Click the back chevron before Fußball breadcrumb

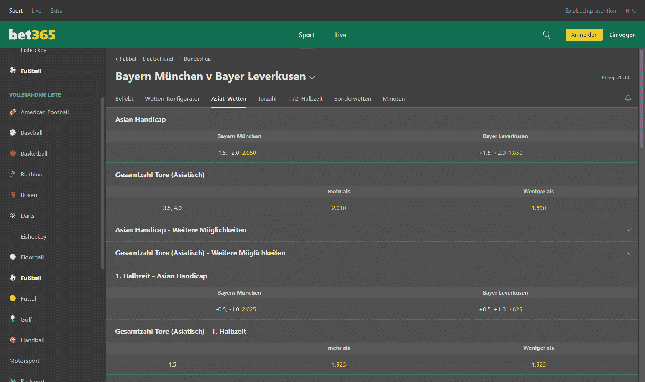tap(117, 59)
